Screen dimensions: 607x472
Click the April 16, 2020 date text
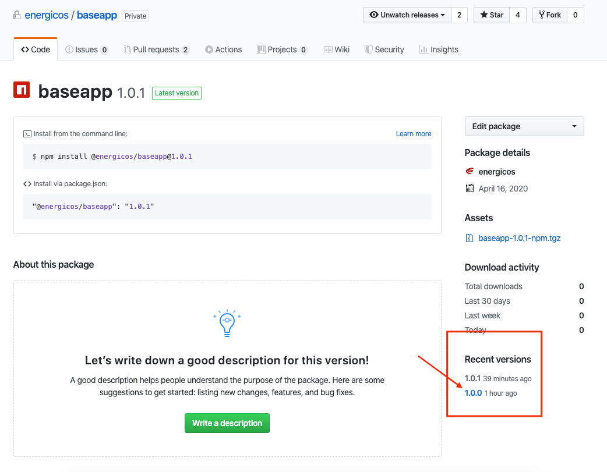coord(503,189)
